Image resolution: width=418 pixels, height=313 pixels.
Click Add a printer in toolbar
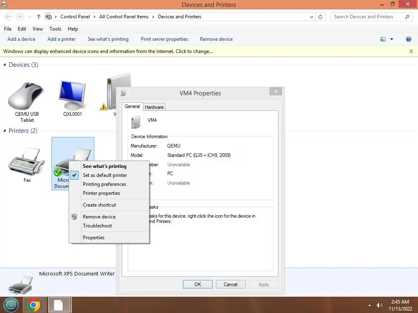[62, 39]
